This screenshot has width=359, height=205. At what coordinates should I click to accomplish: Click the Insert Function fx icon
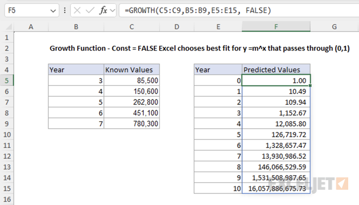pos(103,11)
